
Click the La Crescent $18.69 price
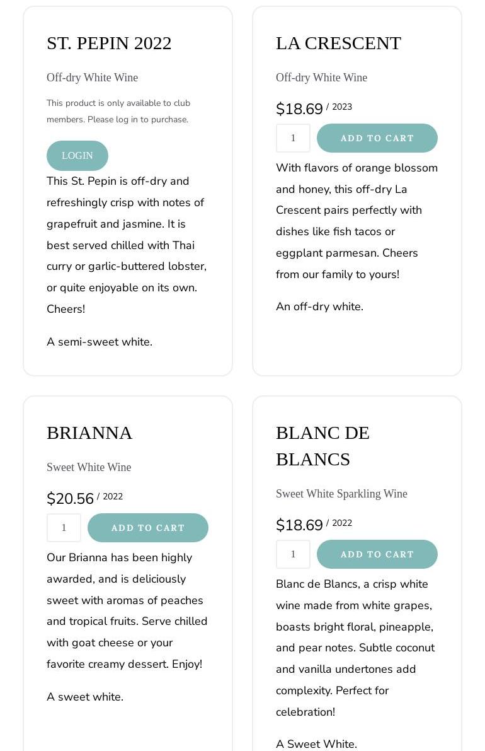tap(299, 109)
